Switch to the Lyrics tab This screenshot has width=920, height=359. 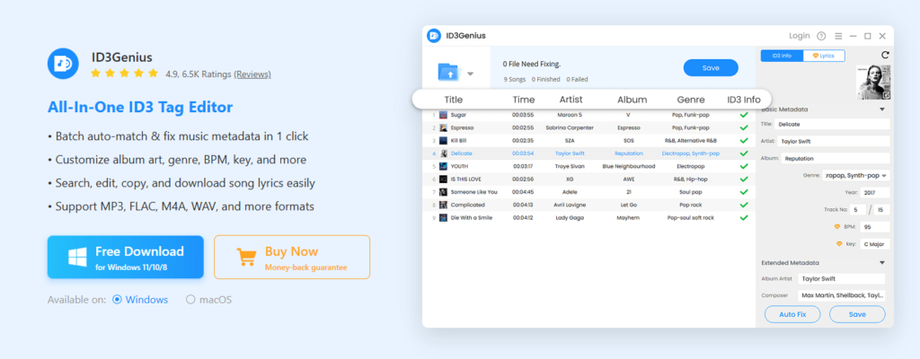coord(823,56)
